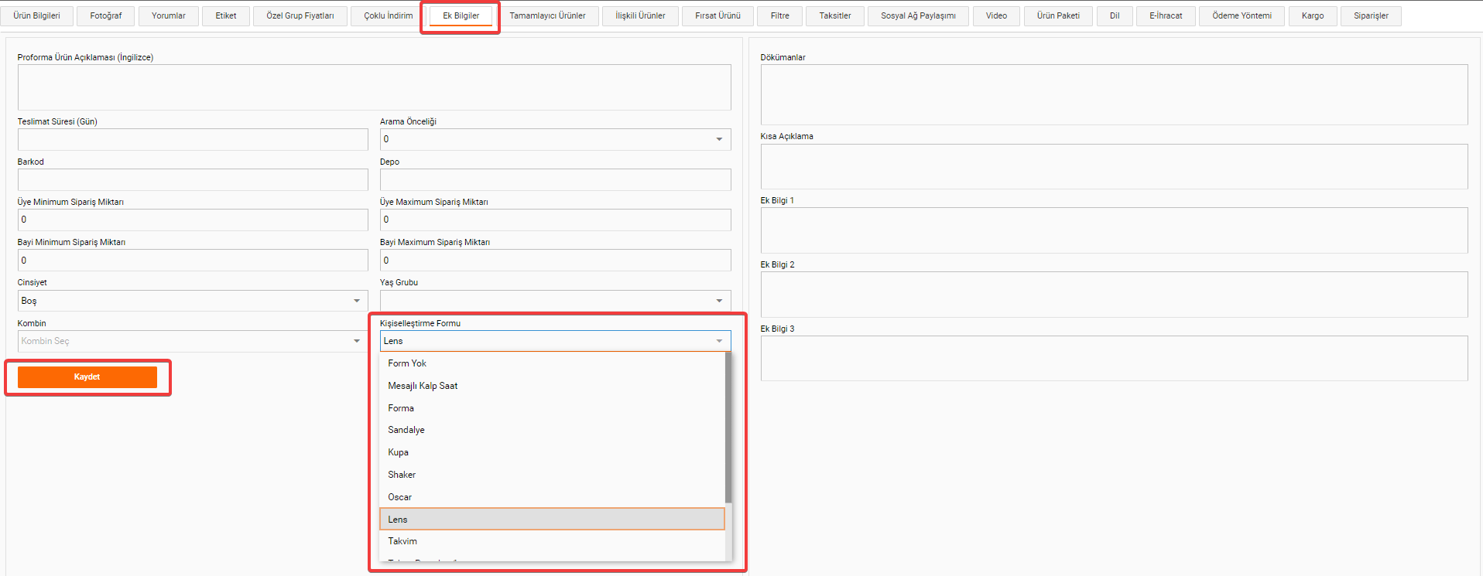Click the Kısa Açıklama text area
Viewport: 1483px width, 576px height.
point(1114,166)
